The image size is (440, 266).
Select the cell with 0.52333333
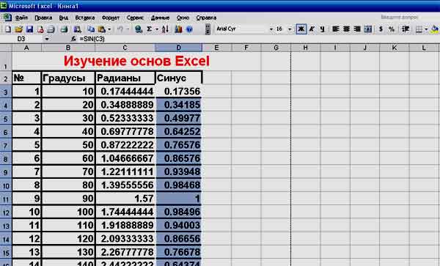[x=125, y=118]
